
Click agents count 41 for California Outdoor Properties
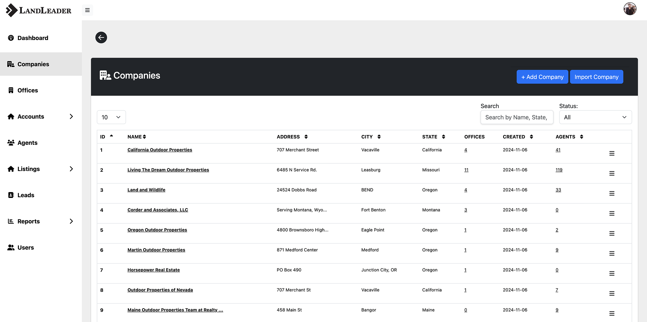558,150
